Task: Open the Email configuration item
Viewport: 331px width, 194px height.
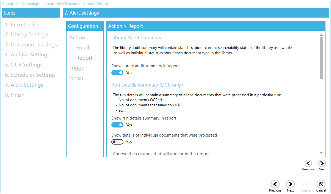Action: (x=82, y=48)
